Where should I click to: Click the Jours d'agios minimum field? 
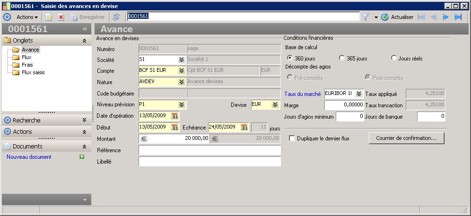click(350, 117)
